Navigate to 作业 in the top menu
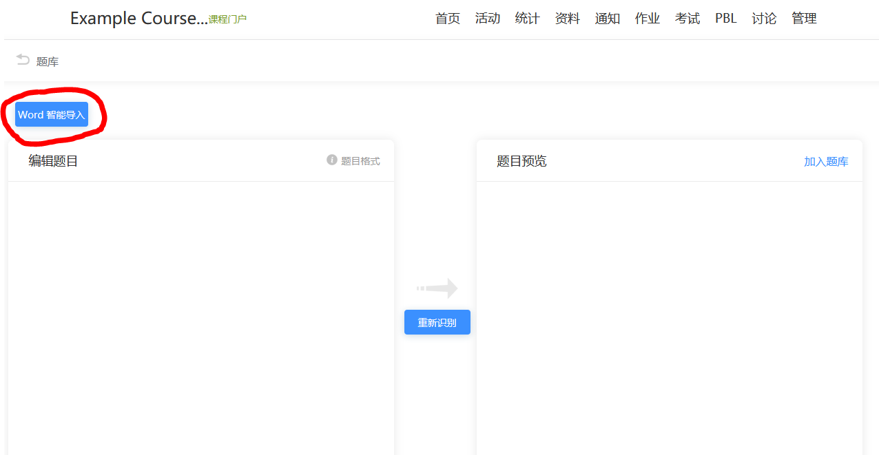 [x=648, y=19]
